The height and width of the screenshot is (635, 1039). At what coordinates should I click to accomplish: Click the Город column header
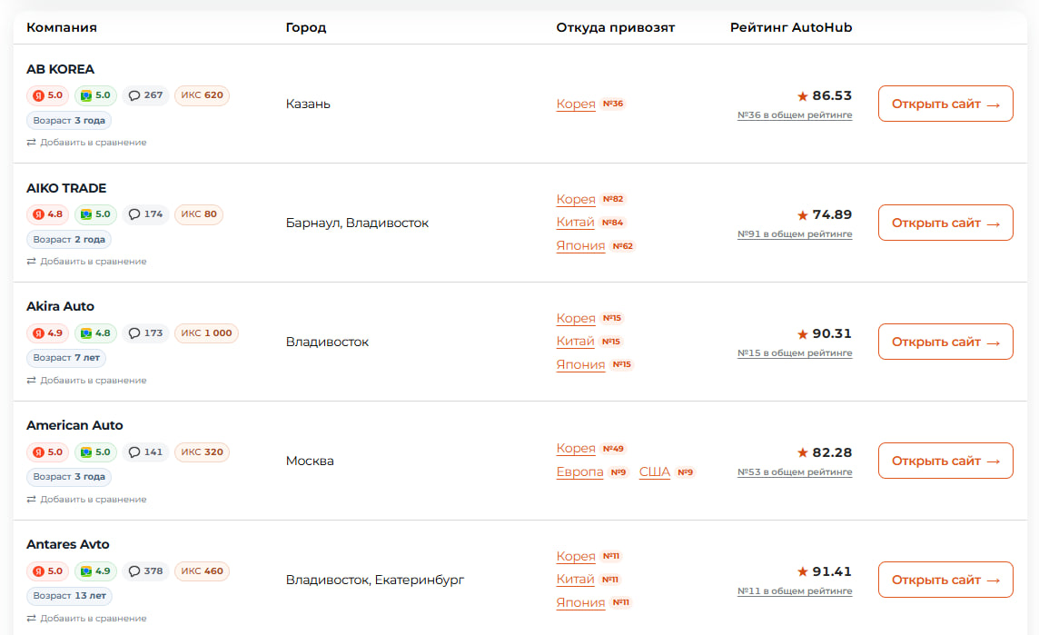click(x=306, y=28)
